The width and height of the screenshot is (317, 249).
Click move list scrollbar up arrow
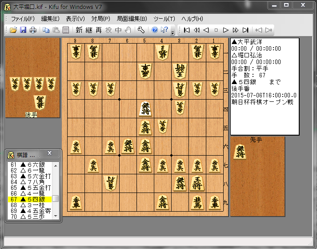[x=56, y=165]
